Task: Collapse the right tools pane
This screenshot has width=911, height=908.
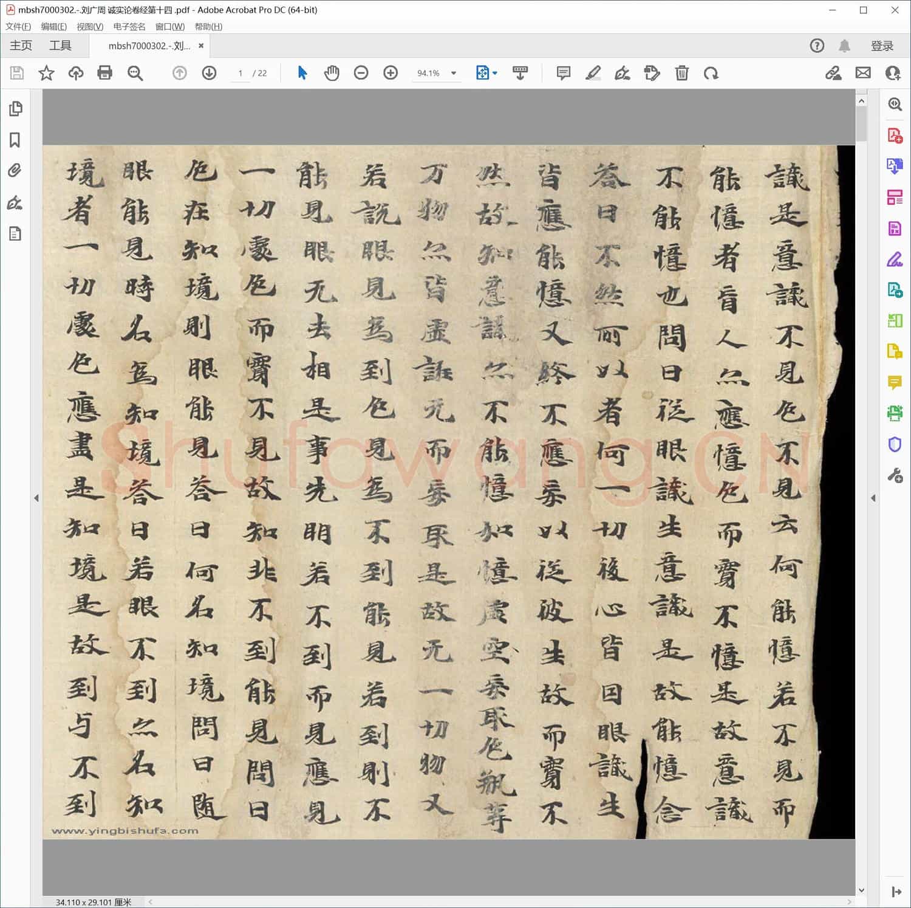Action: (x=873, y=498)
